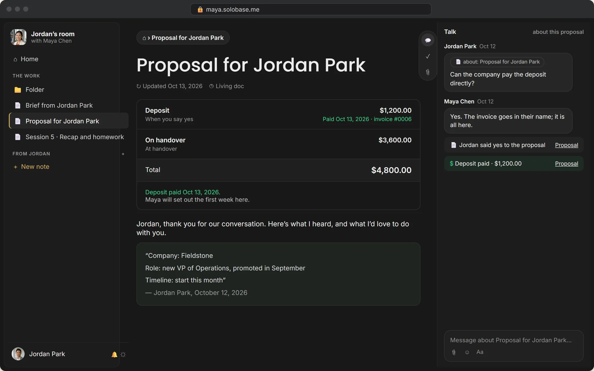Click the Paid Oct 13, 2026 · invoice #0006 text
The image size is (594, 371).
pyautogui.click(x=367, y=119)
